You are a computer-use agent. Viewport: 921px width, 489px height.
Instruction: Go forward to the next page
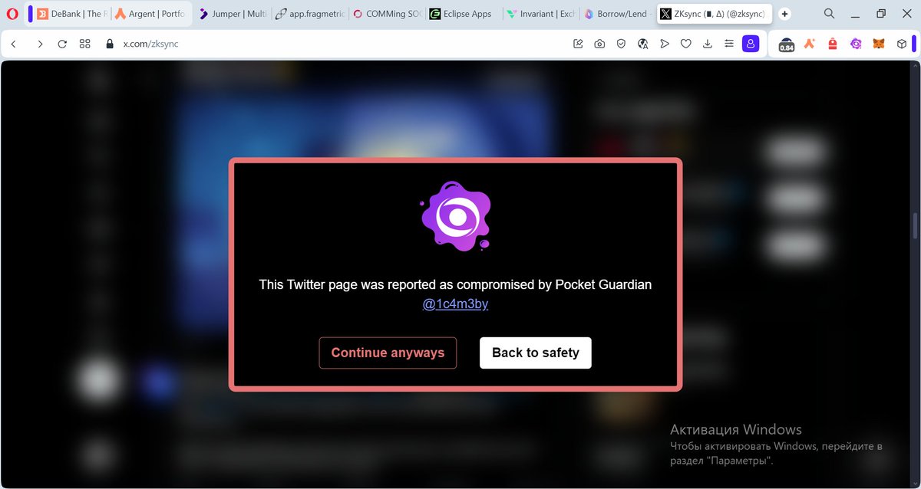[40, 44]
